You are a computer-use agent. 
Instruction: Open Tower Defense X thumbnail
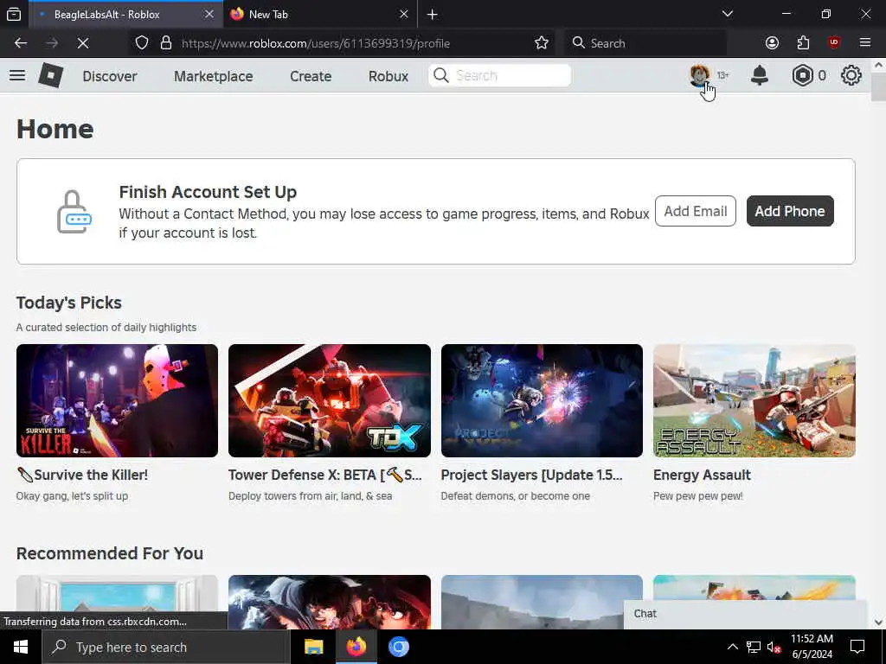tap(330, 400)
